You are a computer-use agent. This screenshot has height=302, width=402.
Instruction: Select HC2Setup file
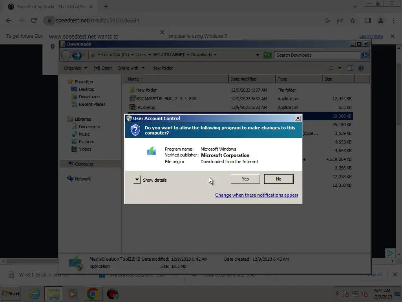coord(142,107)
